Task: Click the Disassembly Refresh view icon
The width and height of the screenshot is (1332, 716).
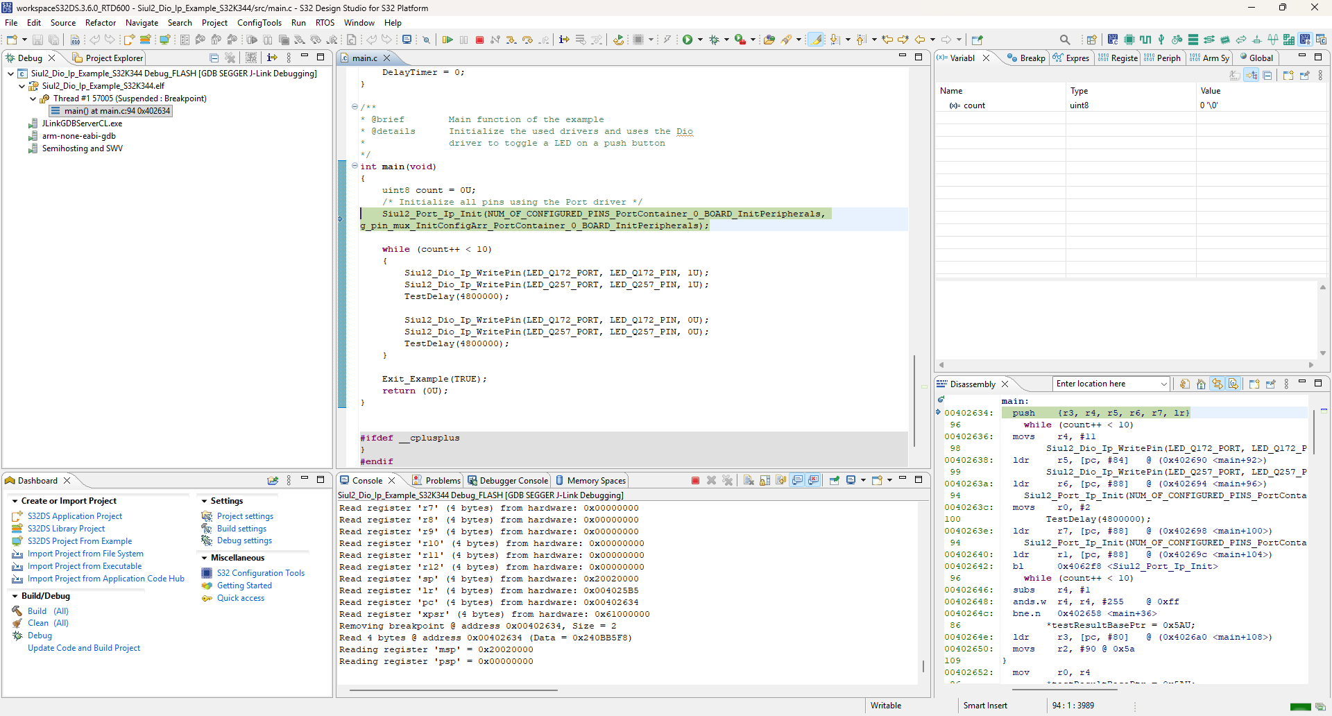Action: click(1185, 384)
